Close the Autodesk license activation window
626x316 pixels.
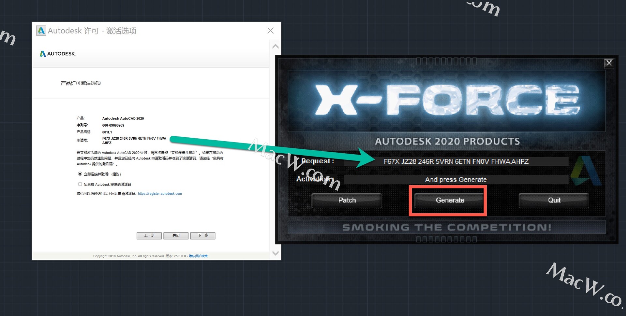click(270, 31)
